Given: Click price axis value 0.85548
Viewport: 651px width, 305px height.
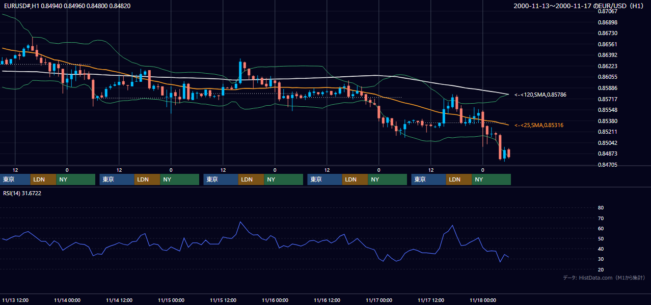Looking at the screenshot, I should coord(607,110).
